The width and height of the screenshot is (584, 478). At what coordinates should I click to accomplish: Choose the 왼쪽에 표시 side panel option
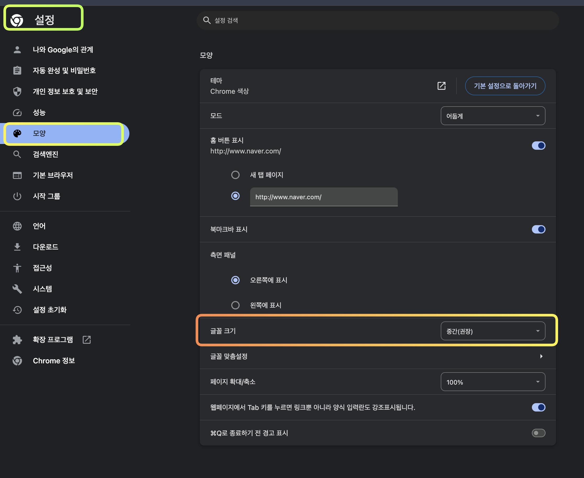235,305
